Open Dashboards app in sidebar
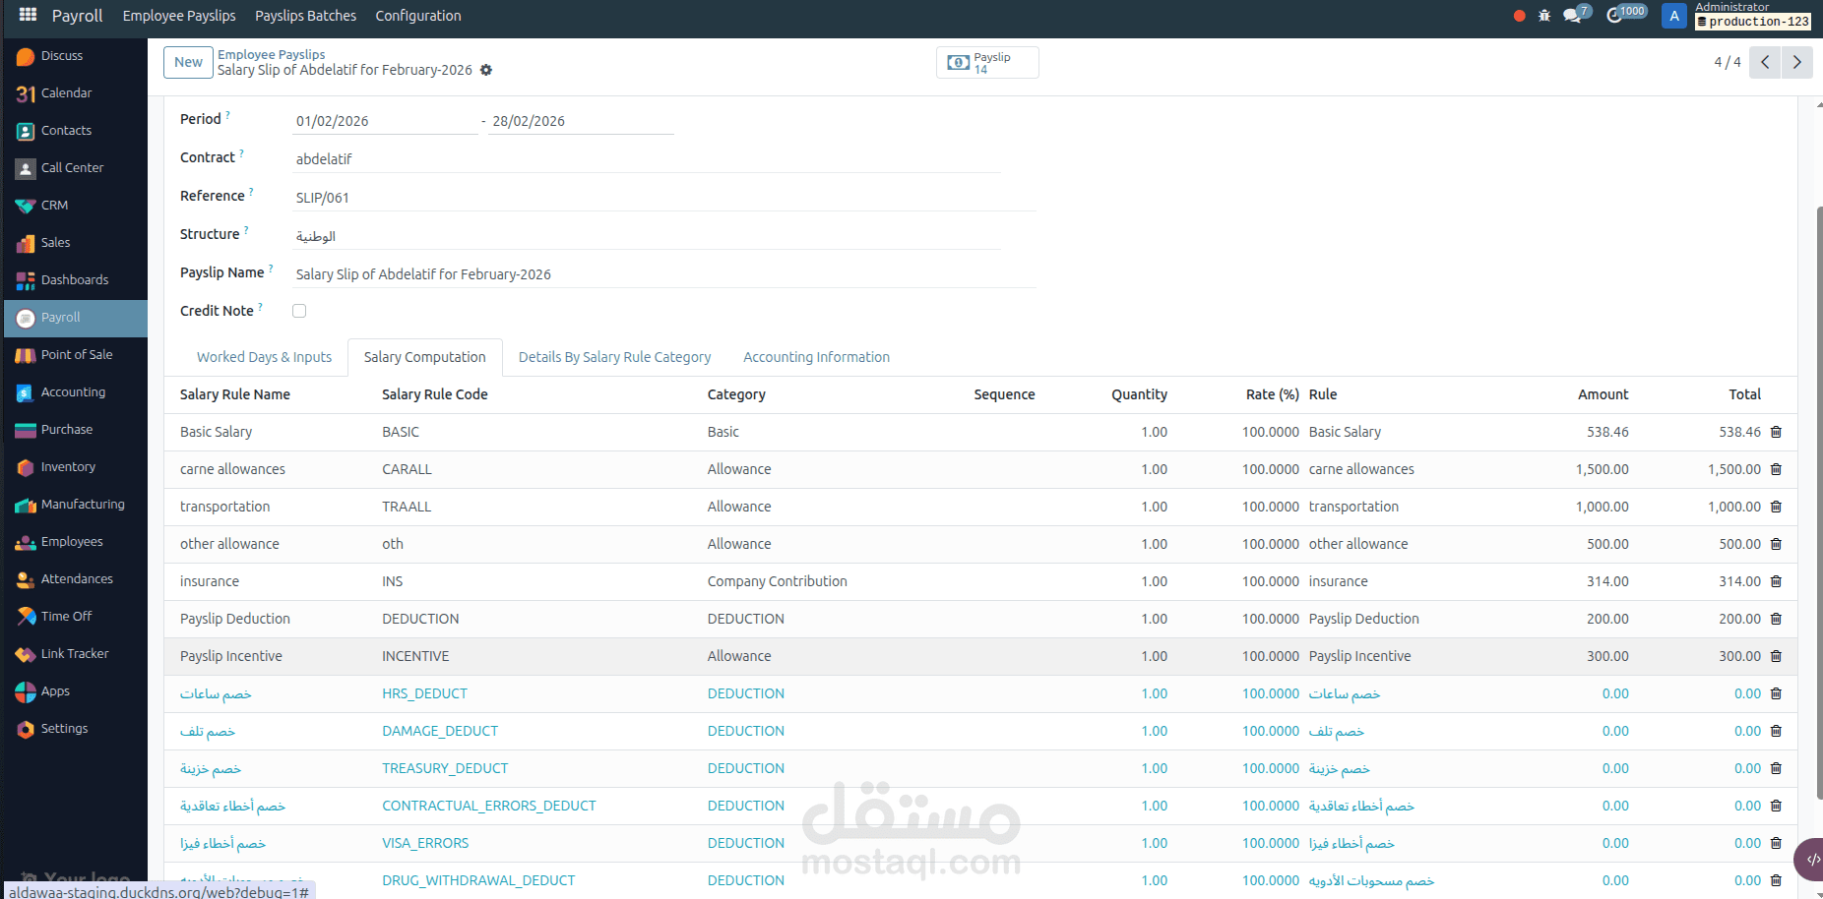Screen dimensions: 1823x899 click(x=76, y=280)
